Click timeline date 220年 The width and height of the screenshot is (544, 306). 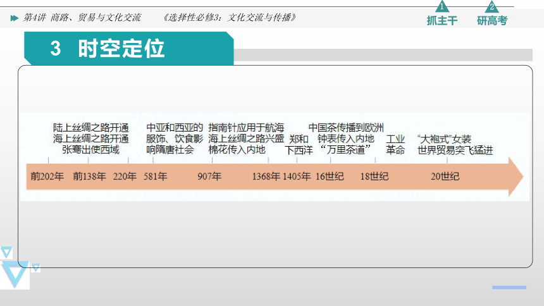pyautogui.click(x=125, y=176)
